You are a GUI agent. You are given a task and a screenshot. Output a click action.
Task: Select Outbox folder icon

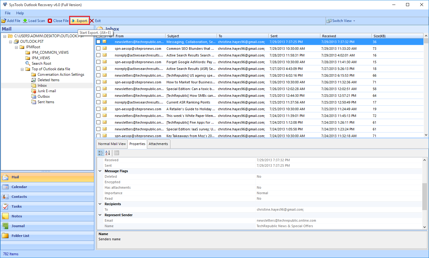(34, 96)
